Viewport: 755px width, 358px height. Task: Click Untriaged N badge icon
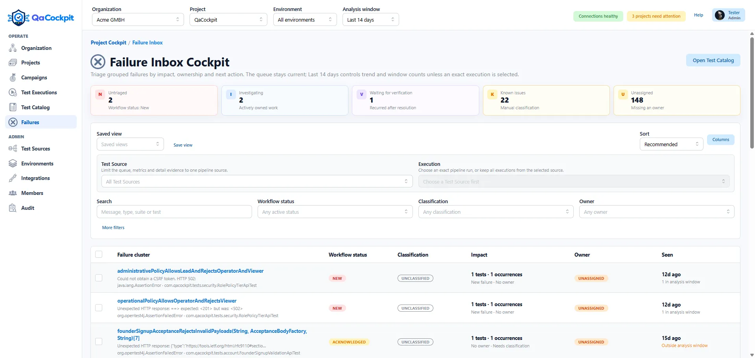click(100, 94)
